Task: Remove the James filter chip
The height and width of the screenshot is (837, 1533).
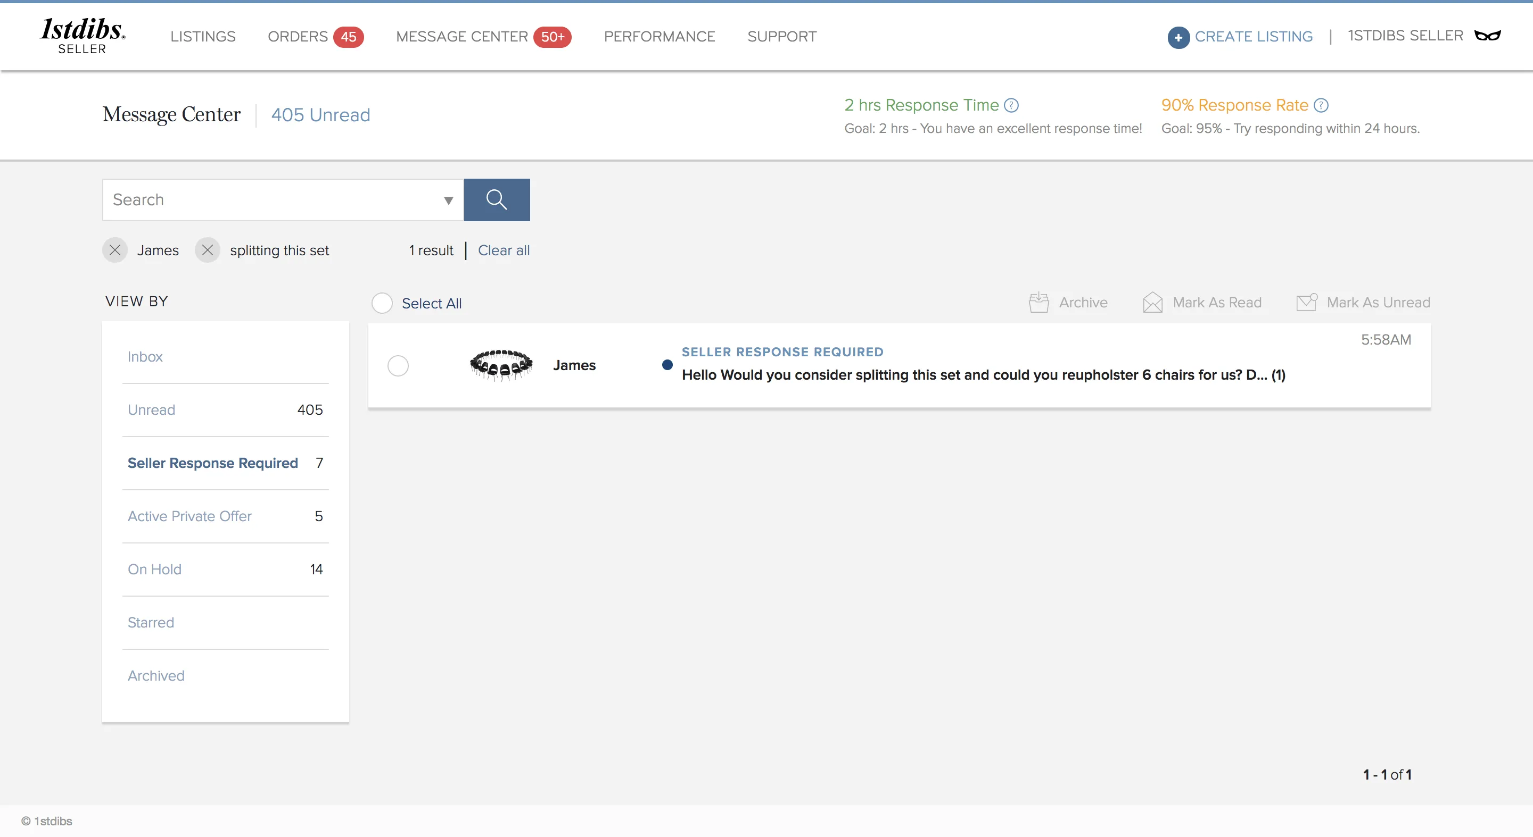Action: (x=115, y=250)
